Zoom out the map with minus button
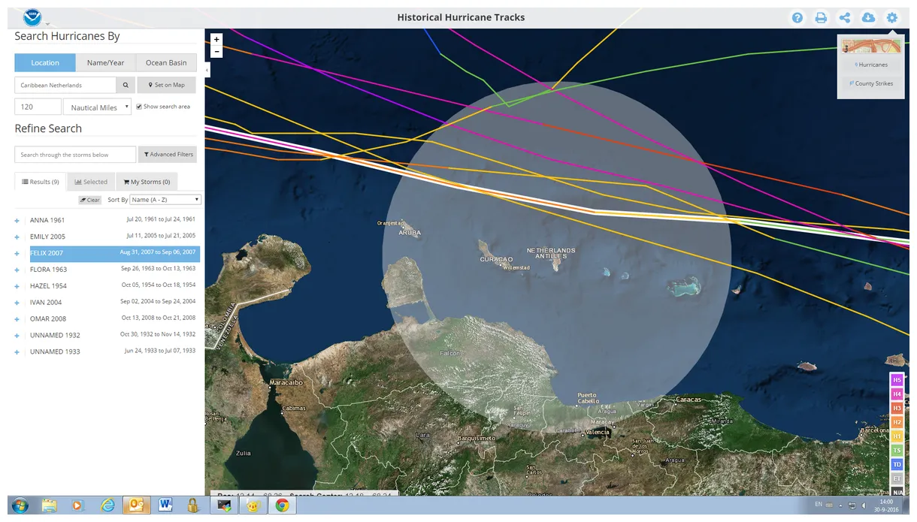917x522 pixels. (x=217, y=52)
